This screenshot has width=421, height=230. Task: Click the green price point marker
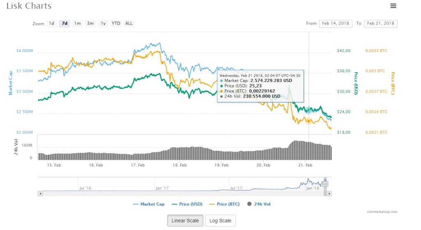click(x=309, y=109)
